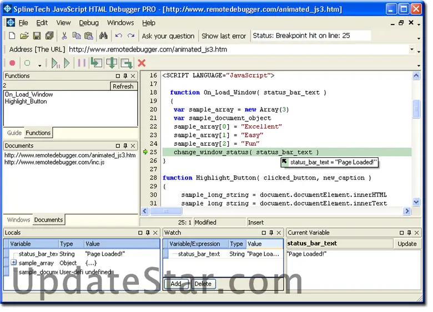This screenshot has width=433, height=312.
Task: Pin the Documents panel
Action: (x=125, y=146)
